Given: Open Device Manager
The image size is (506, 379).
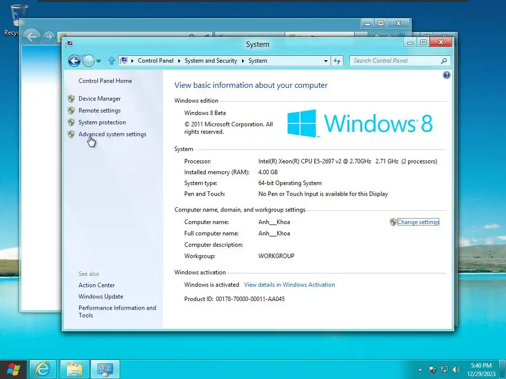Looking at the screenshot, I should click(99, 99).
